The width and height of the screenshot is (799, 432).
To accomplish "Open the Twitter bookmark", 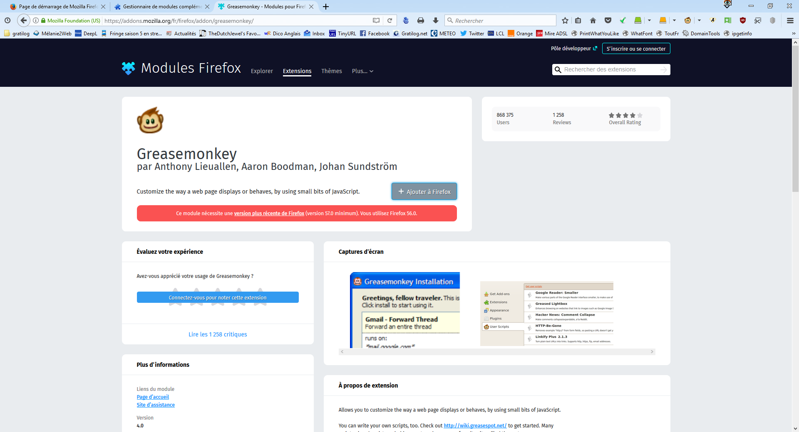I will (472, 34).
